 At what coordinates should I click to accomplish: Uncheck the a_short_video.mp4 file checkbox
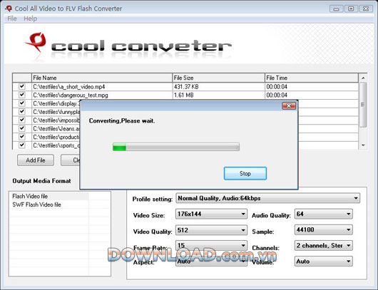(x=22, y=86)
